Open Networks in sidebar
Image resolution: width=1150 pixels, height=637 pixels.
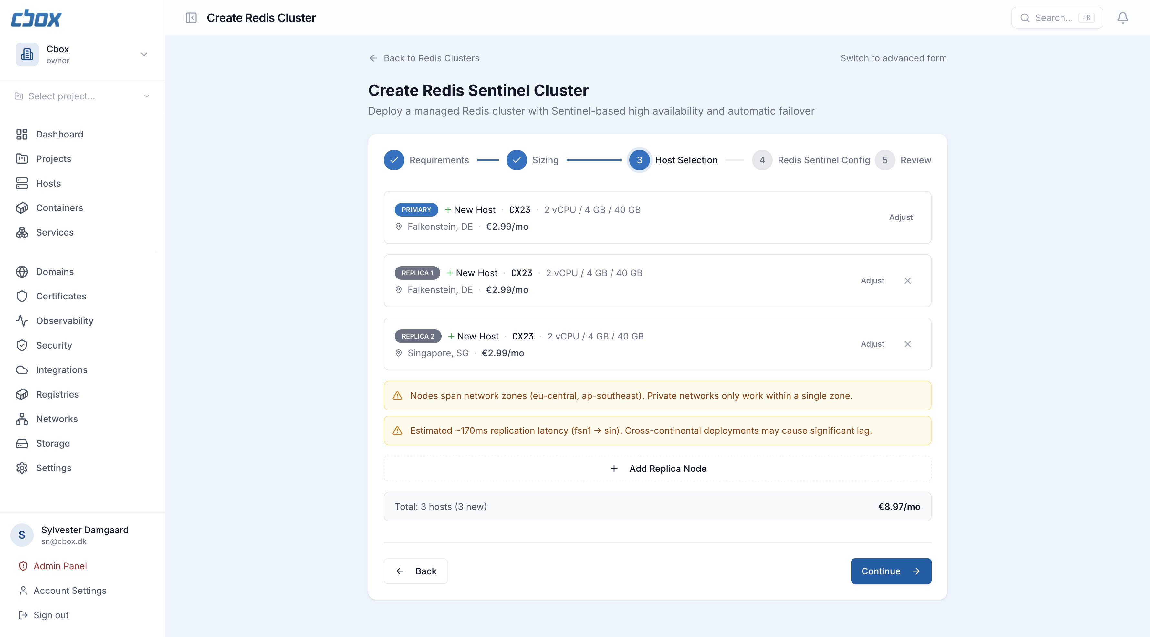[57, 419]
